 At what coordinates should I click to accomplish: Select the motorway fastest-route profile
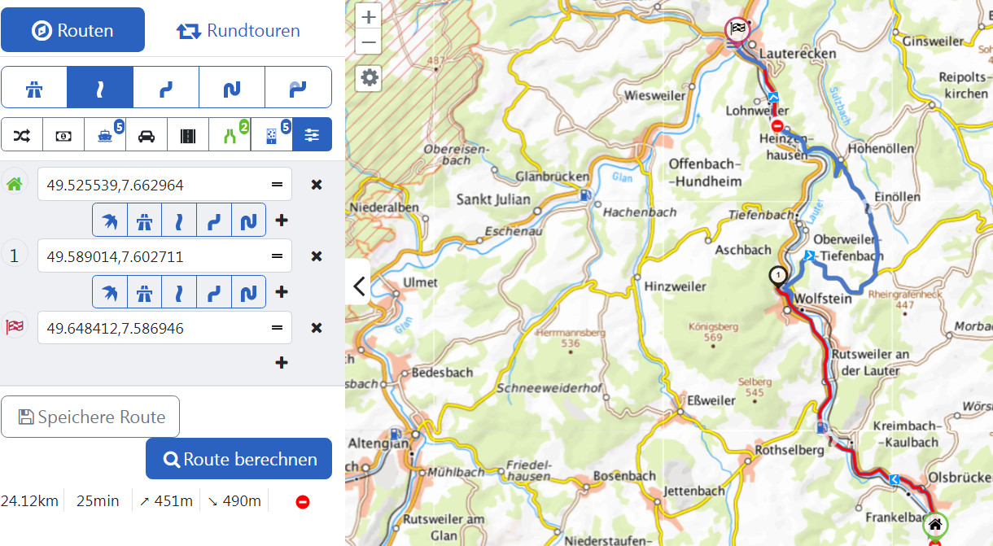click(34, 87)
